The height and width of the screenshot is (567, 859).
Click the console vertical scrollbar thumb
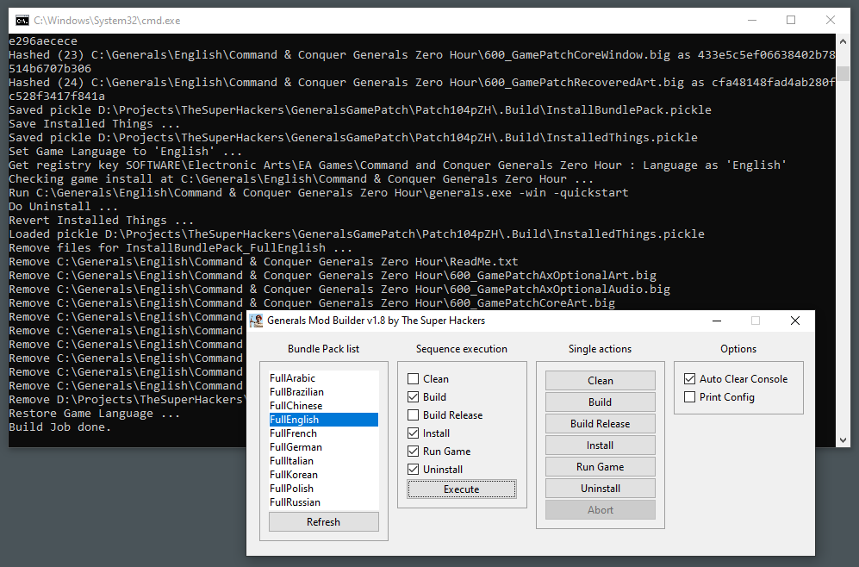[843, 73]
